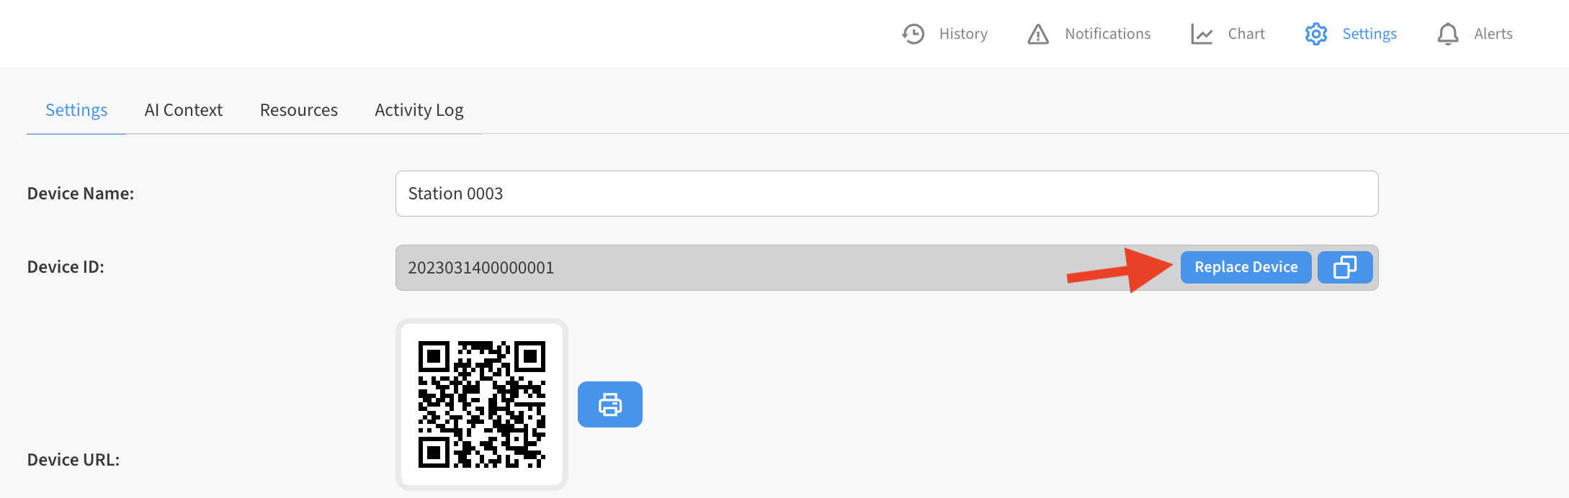The width and height of the screenshot is (1569, 498).
Task: Click the Notifications warning triangle icon
Action: click(x=1037, y=33)
